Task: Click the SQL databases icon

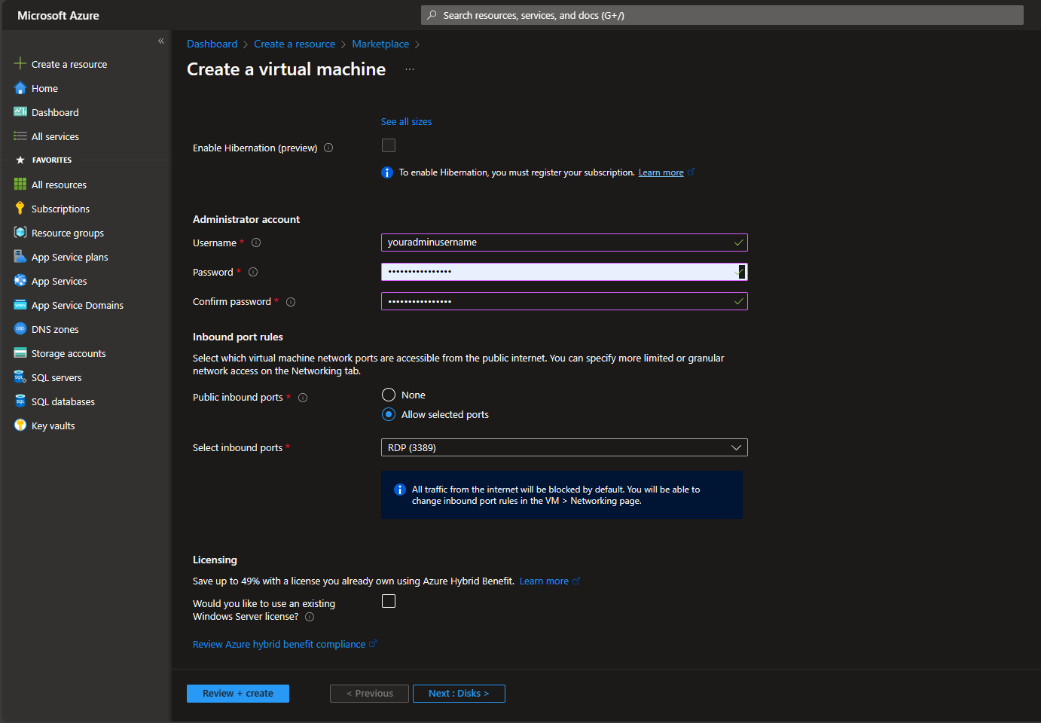Action: (20, 401)
